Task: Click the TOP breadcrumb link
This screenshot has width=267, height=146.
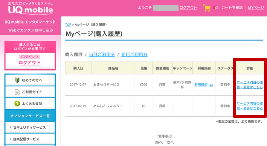Action: pyautogui.click(x=68, y=25)
